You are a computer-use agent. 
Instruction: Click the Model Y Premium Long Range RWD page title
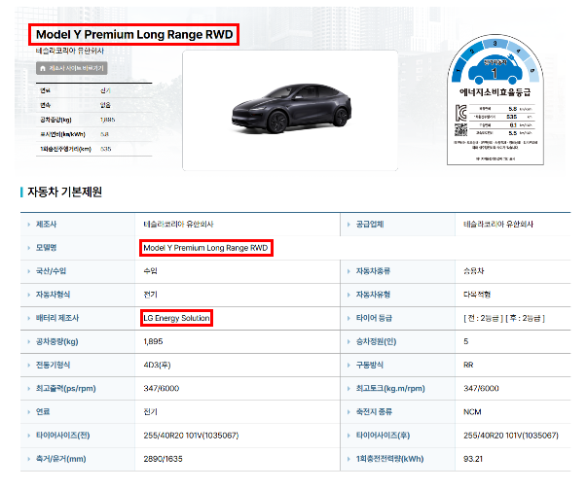coord(134,35)
